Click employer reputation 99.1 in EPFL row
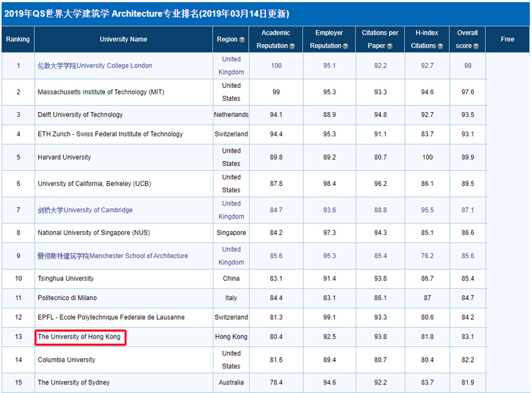This screenshot has width=532, height=393. (329, 317)
